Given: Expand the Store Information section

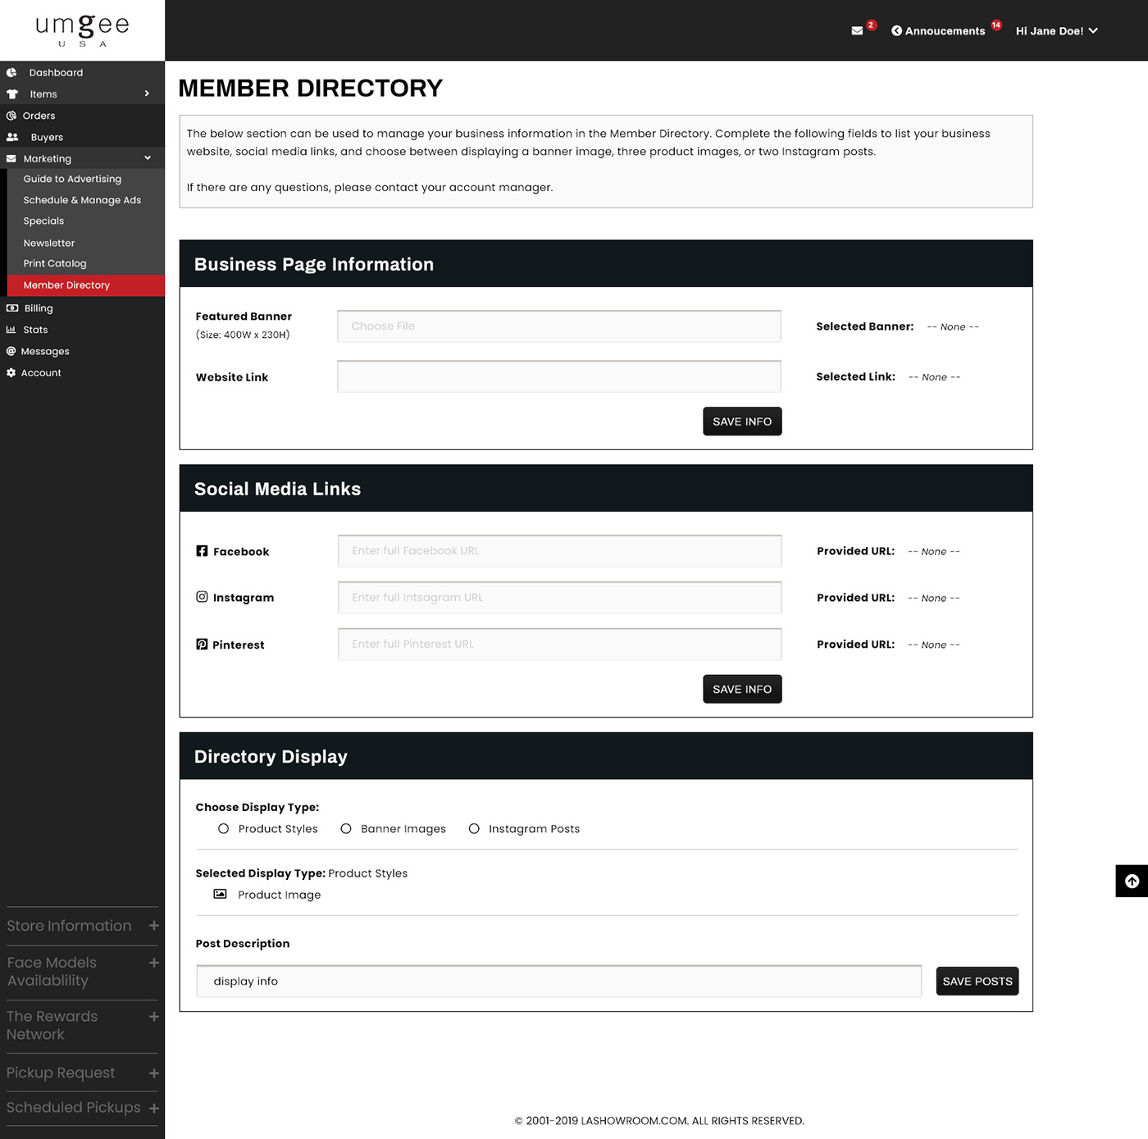Looking at the screenshot, I should pyautogui.click(x=153, y=926).
